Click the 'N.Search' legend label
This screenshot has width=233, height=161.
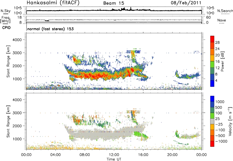click(225, 11)
